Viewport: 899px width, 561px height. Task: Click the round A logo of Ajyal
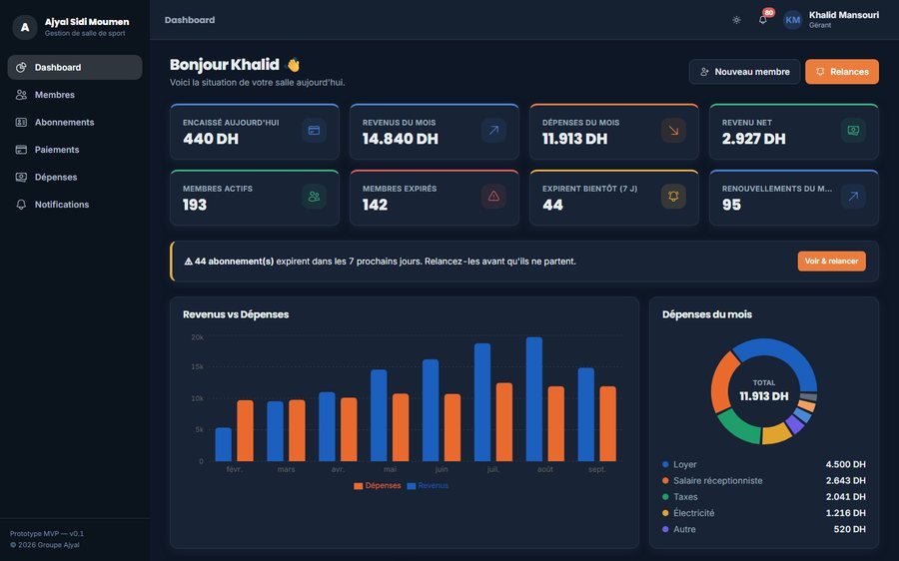coord(25,27)
